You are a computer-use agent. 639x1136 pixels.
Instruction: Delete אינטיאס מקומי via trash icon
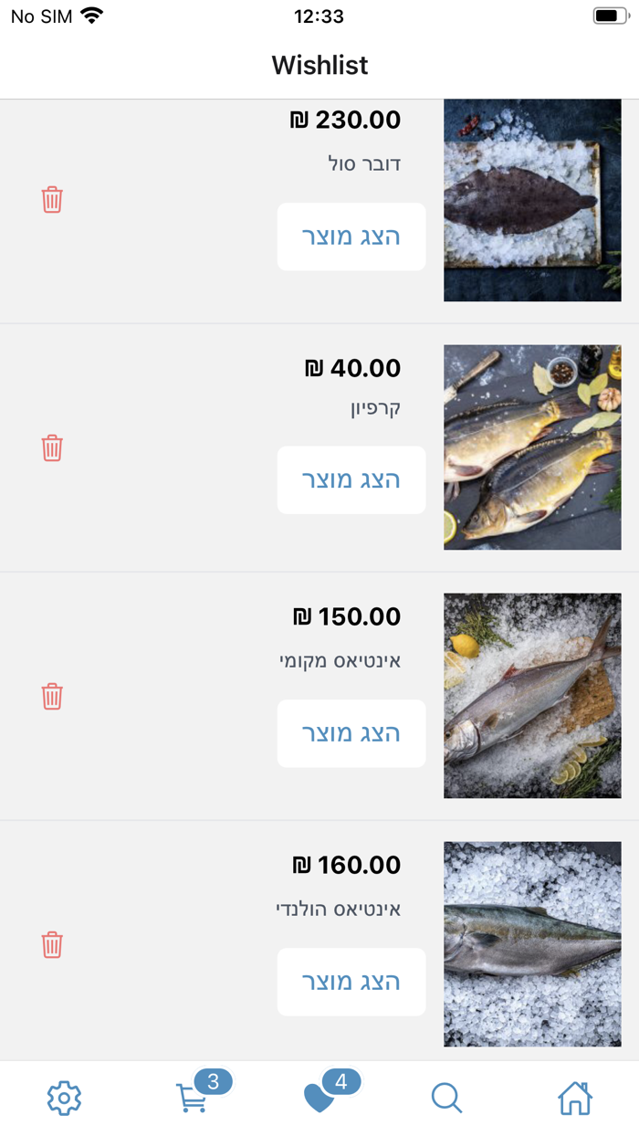52,696
